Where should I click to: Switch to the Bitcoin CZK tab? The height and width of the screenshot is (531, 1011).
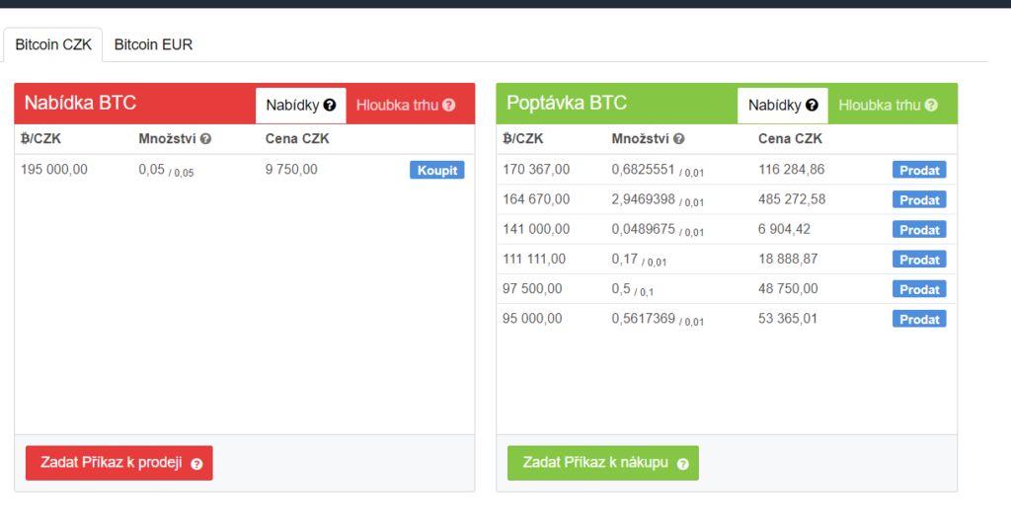53,44
